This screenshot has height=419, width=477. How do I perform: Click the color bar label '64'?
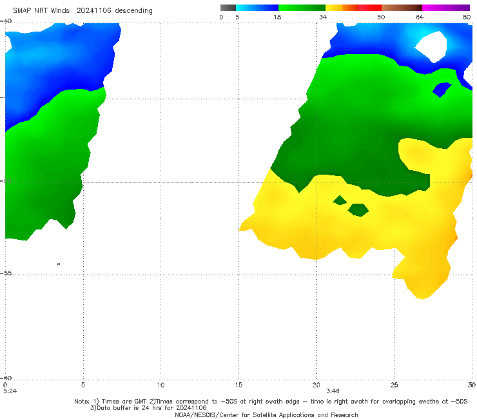420,17
